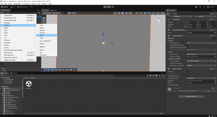Screen dimensions: 217x117
Task: Choose Quad from 3D Object submenu
Action: (47, 38)
